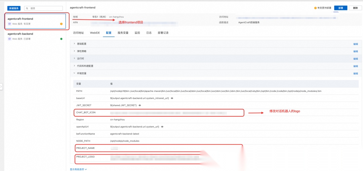Click the beFunctionName value agentcraft-backend-latest
The image size is (363, 171).
(125, 134)
